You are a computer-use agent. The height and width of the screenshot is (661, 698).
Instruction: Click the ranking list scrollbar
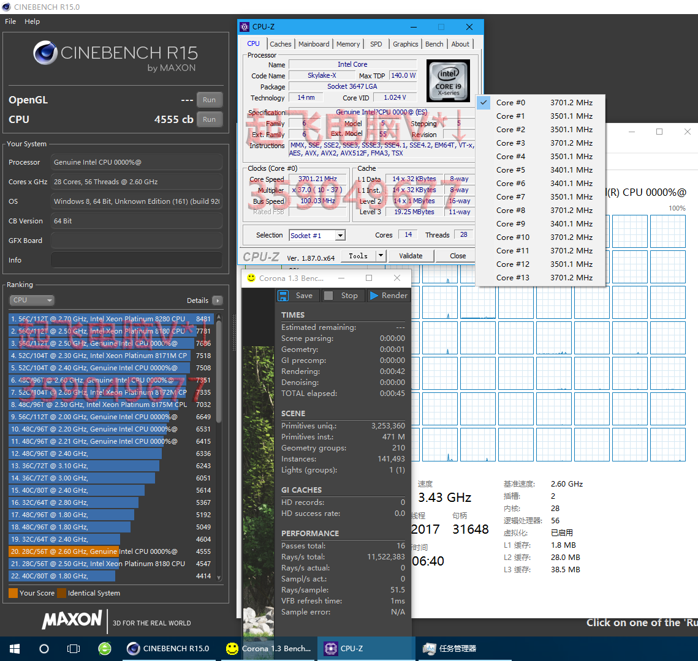pyautogui.click(x=219, y=371)
